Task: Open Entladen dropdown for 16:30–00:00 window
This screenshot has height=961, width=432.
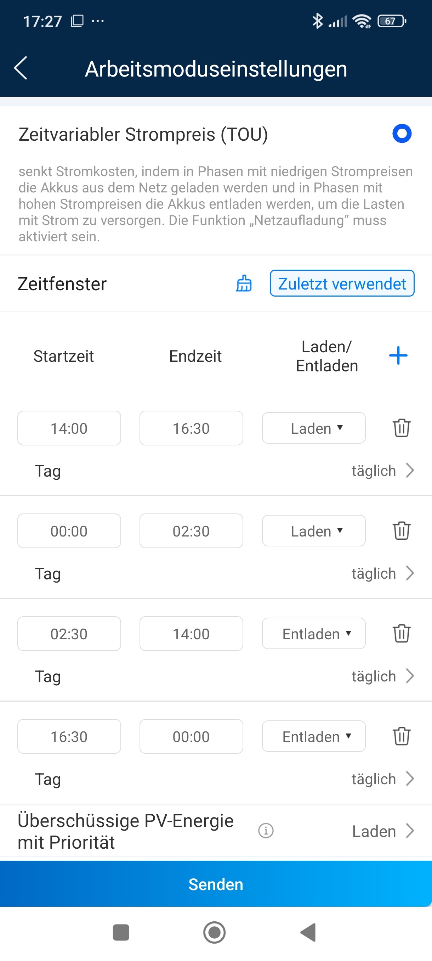Action: pos(313,736)
